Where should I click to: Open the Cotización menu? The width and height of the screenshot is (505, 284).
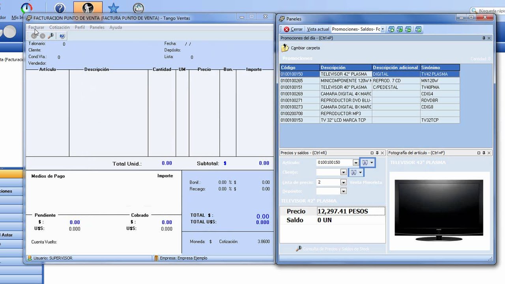60,27
